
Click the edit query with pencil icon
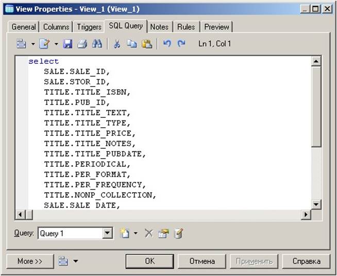pos(179,233)
